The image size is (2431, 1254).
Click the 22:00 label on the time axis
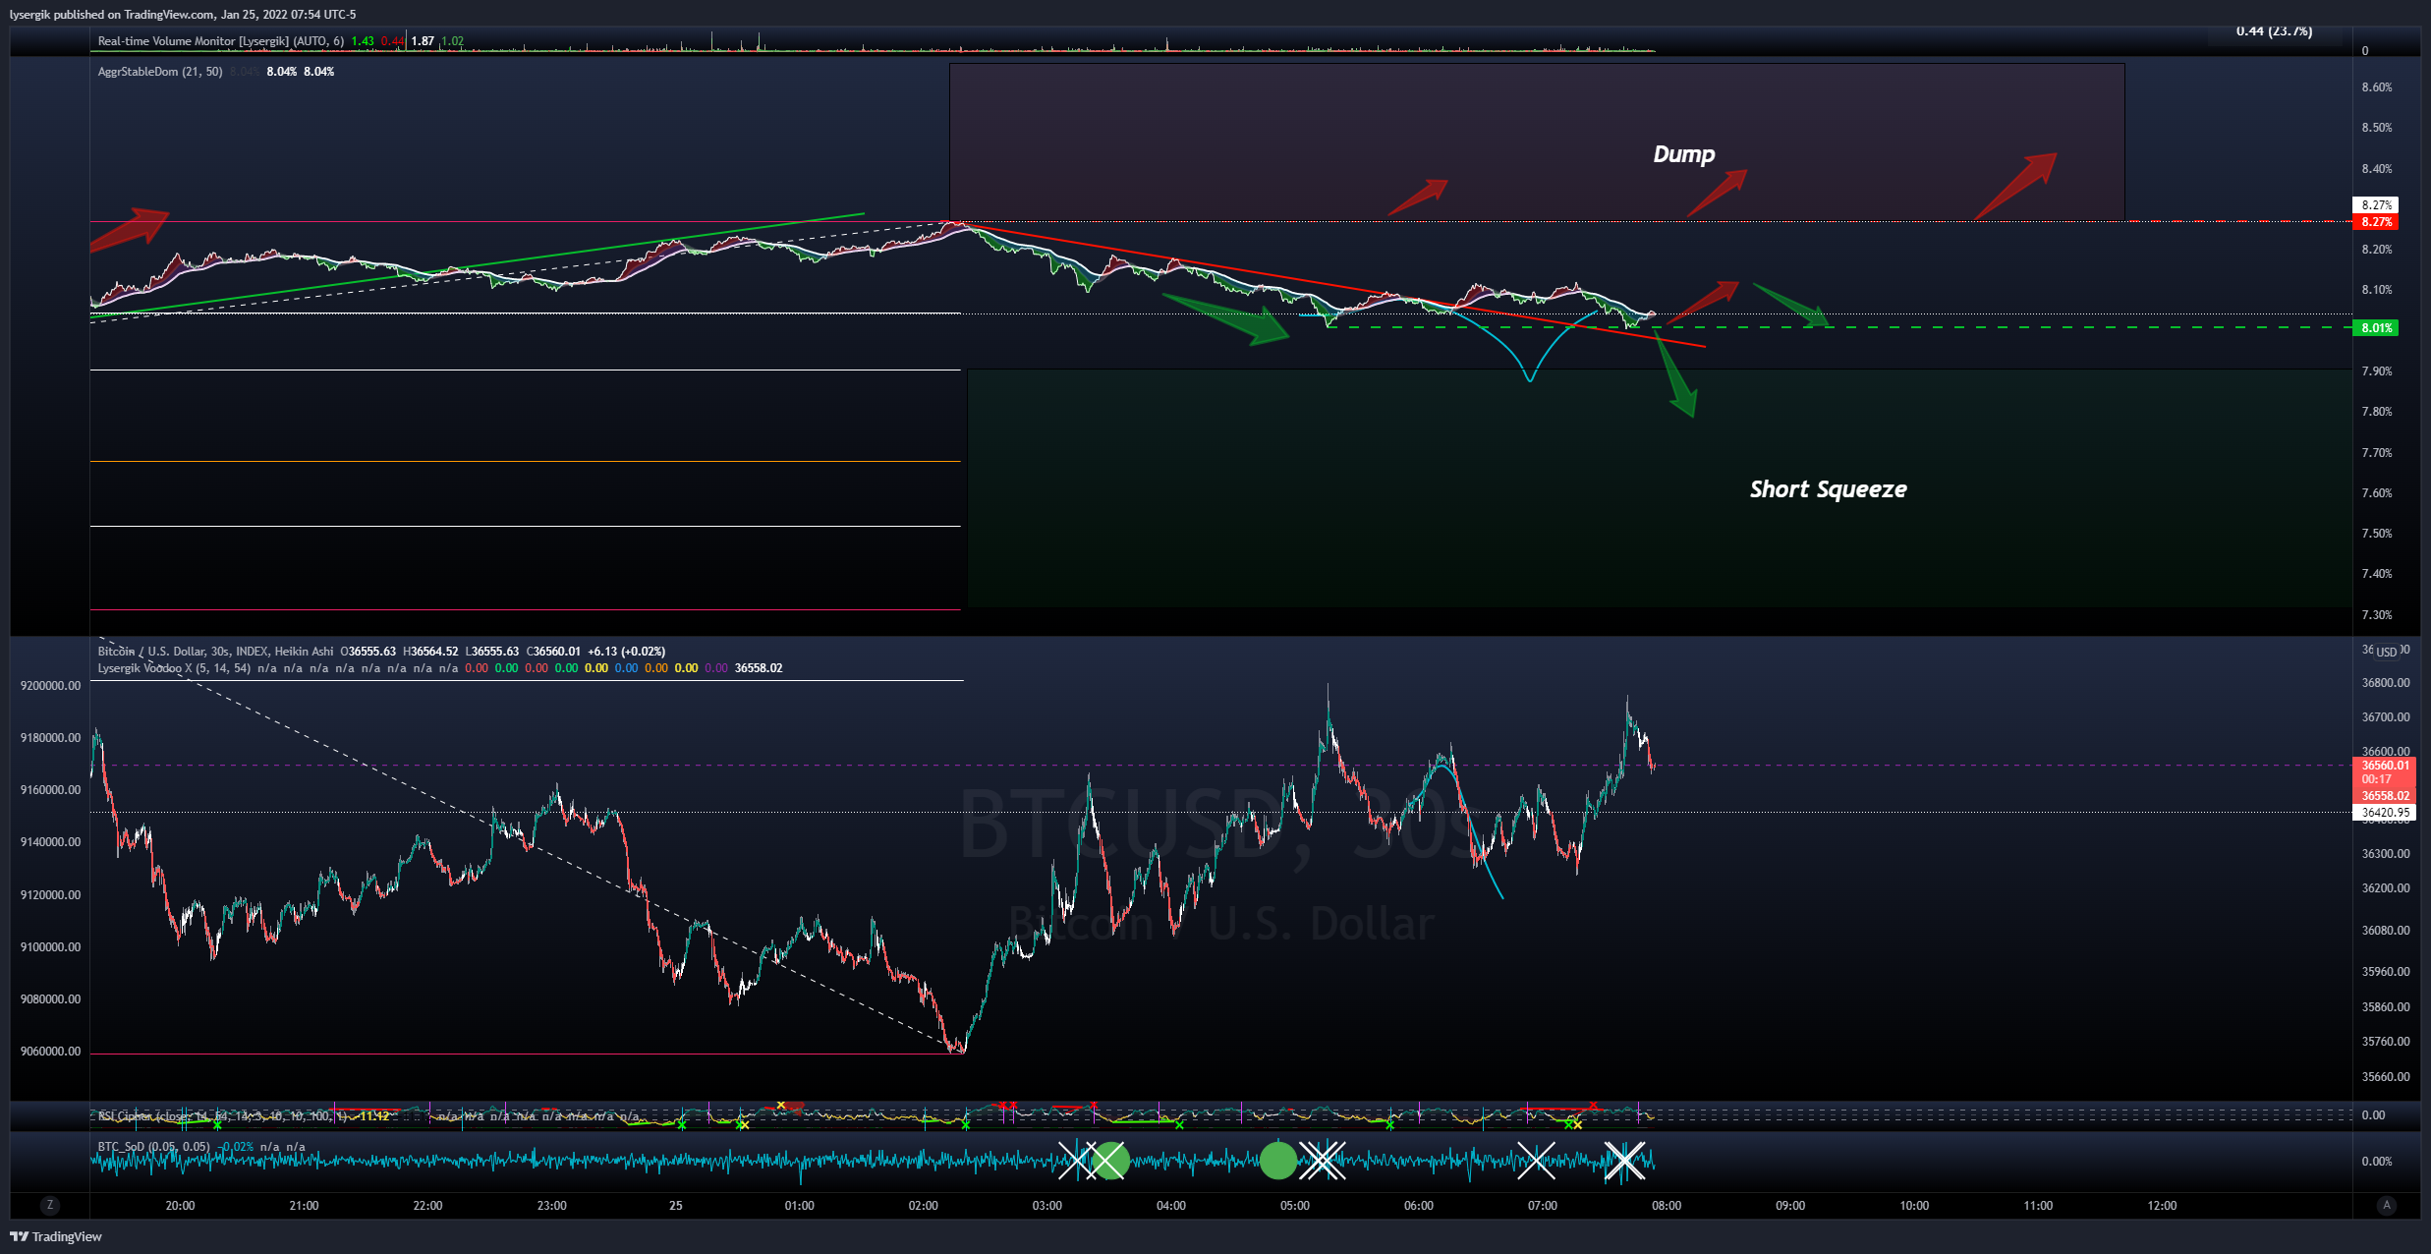pyautogui.click(x=427, y=1206)
